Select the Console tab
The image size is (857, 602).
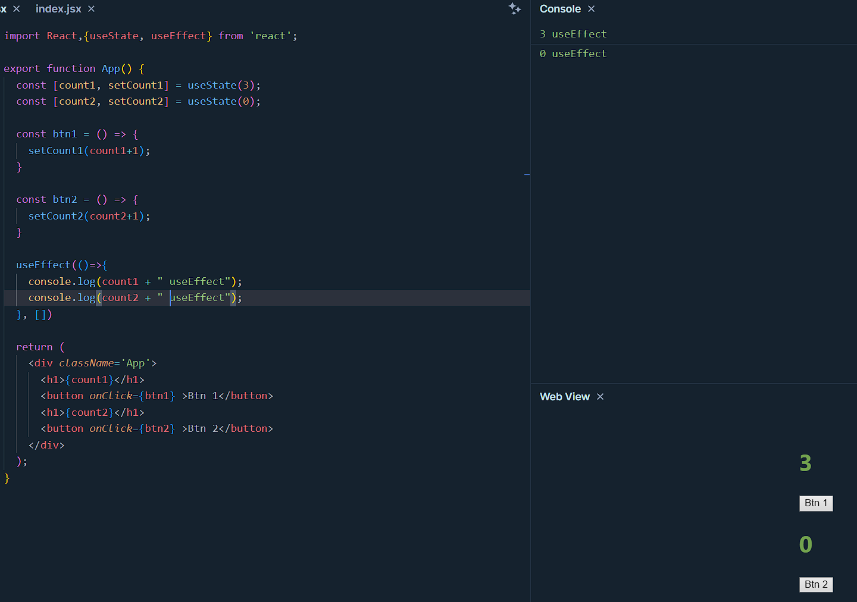click(x=560, y=9)
